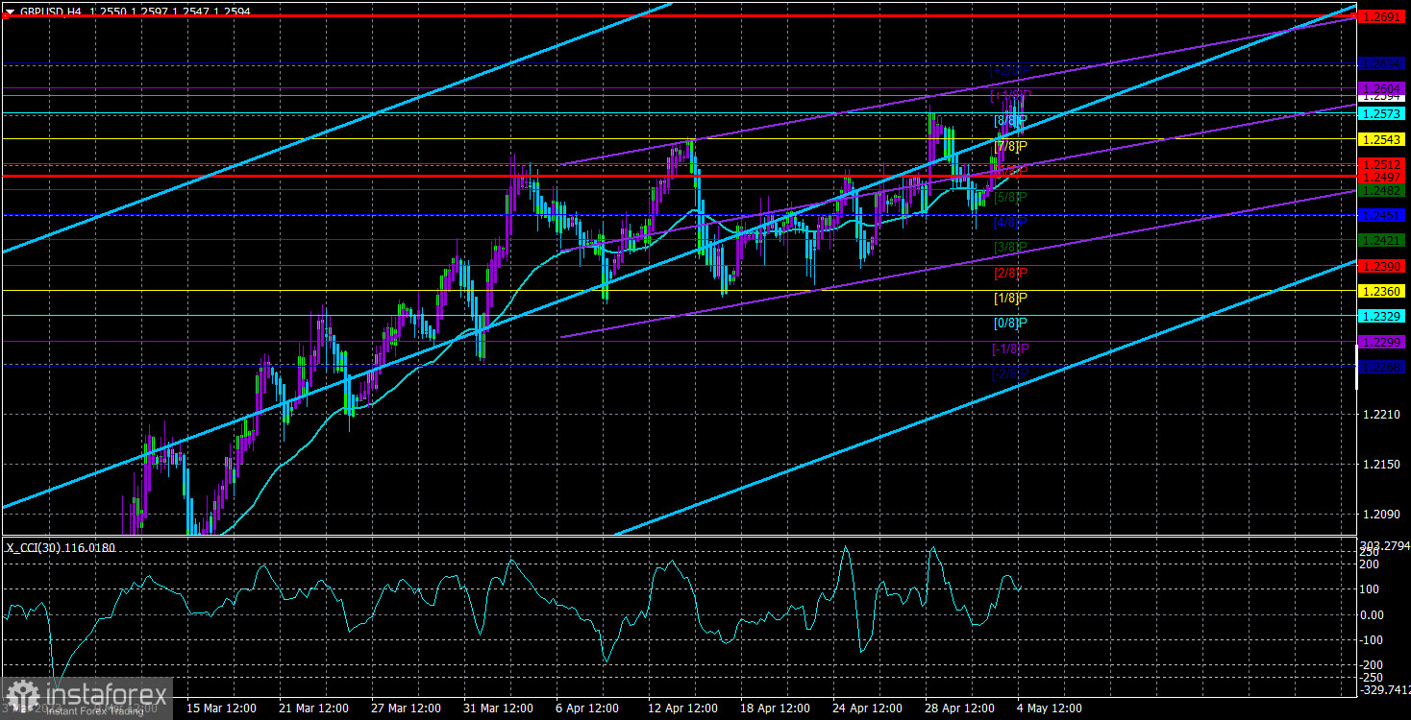The height and width of the screenshot is (720, 1411).
Task: Click the green 1.2482 price label
Action: tap(1382, 190)
